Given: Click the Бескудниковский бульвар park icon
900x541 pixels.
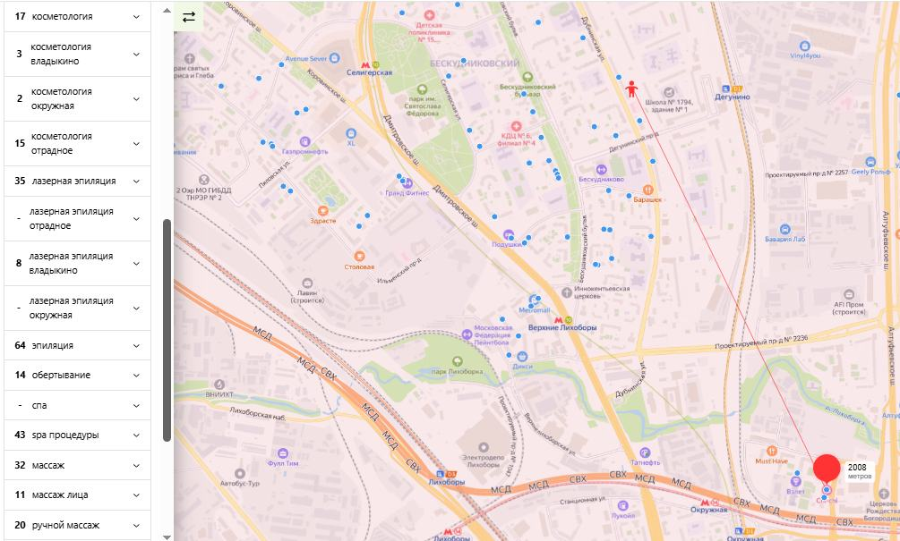Looking at the screenshot, I should tap(527, 77).
